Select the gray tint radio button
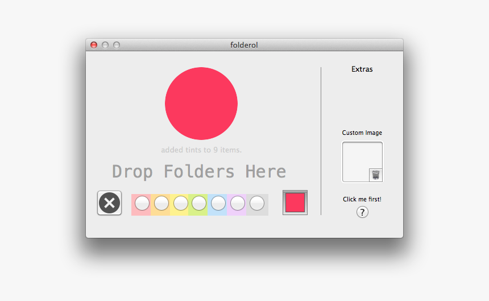Viewport: 489px width, 301px height. [257, 203]
